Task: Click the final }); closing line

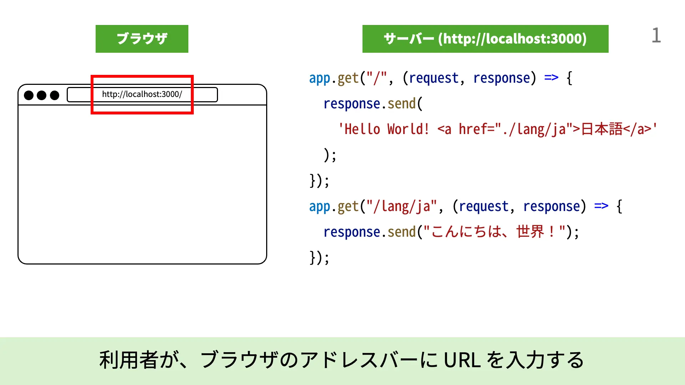Action: click(x=319, y=257)
